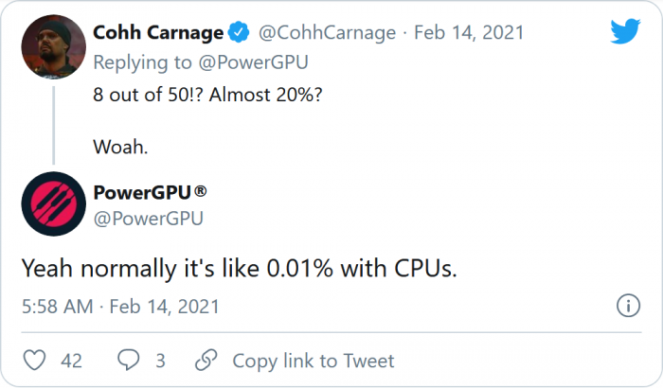663x388 pixels.
Task: Click Cohh Carnage's blue verified badge
Action: coord(240,34)
